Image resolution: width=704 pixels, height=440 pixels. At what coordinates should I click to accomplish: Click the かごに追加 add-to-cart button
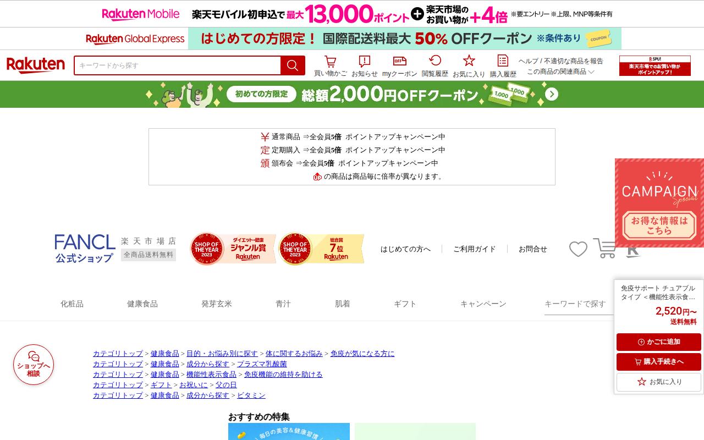click(x=659, y=342)
